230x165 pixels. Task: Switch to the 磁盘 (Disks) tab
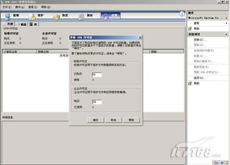click(21, 25)
